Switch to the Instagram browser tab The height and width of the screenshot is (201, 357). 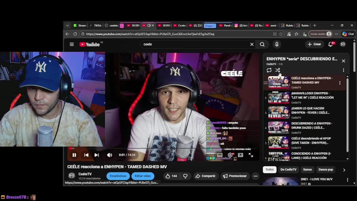241,25
